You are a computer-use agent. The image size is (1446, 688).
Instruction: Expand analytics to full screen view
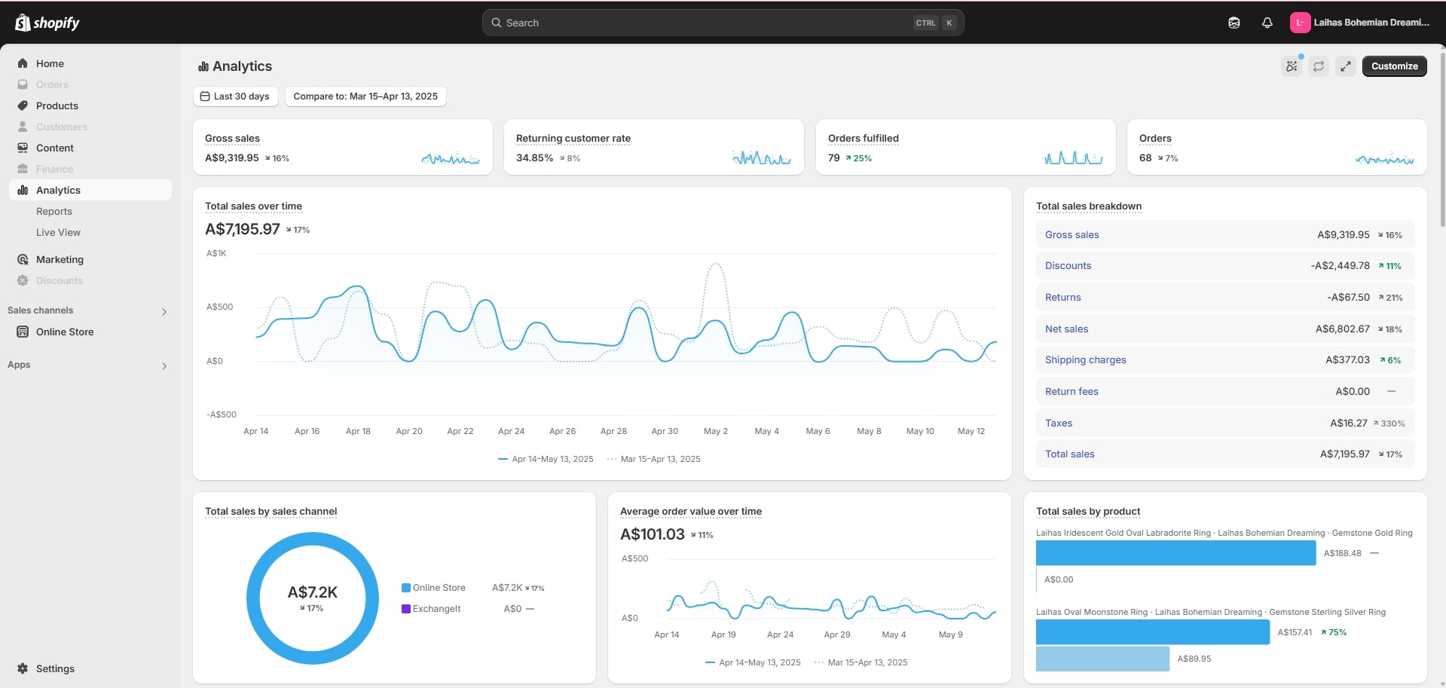pyautogui.click(x=1345, y=66)
